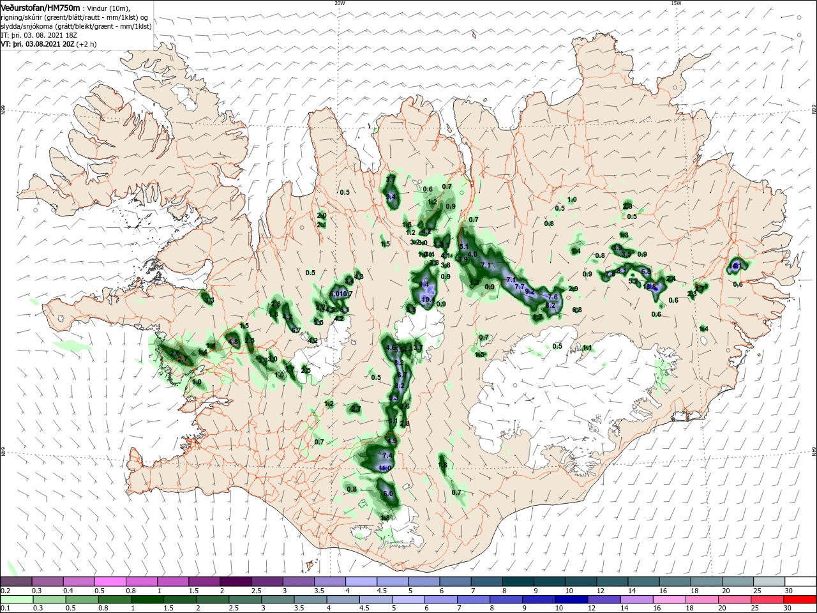Pick the light gray 25 swatch in snow legend

point(769,581)
